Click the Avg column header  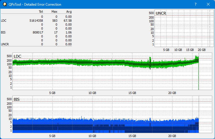69,12
